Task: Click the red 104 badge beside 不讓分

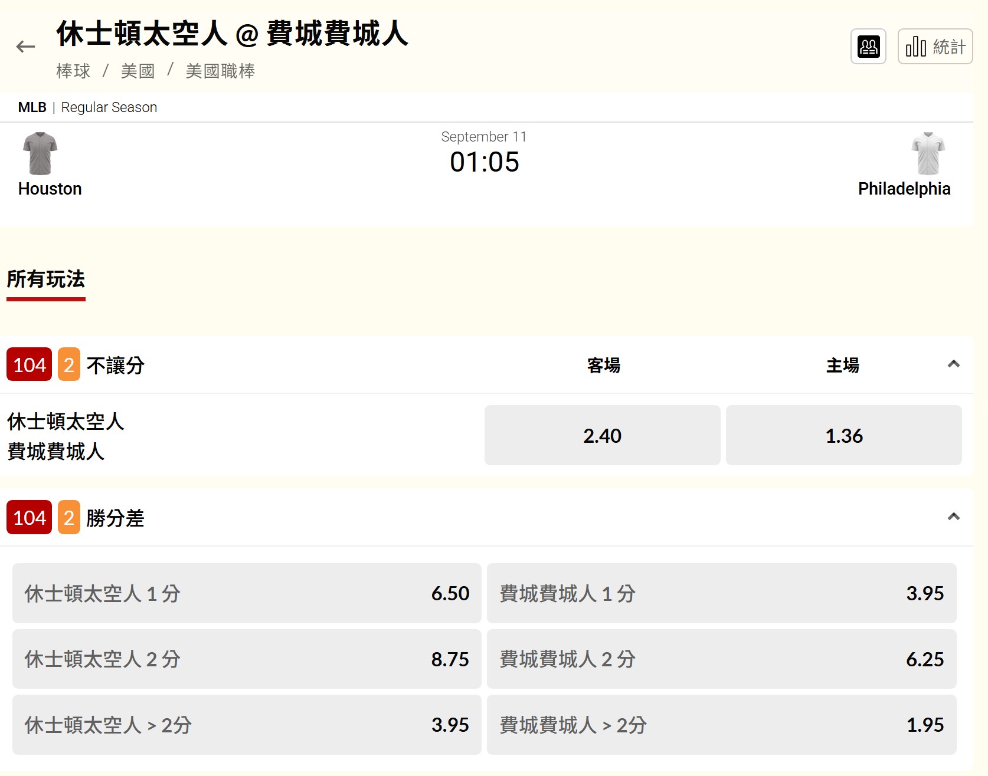Action: (x=30, y=365)
